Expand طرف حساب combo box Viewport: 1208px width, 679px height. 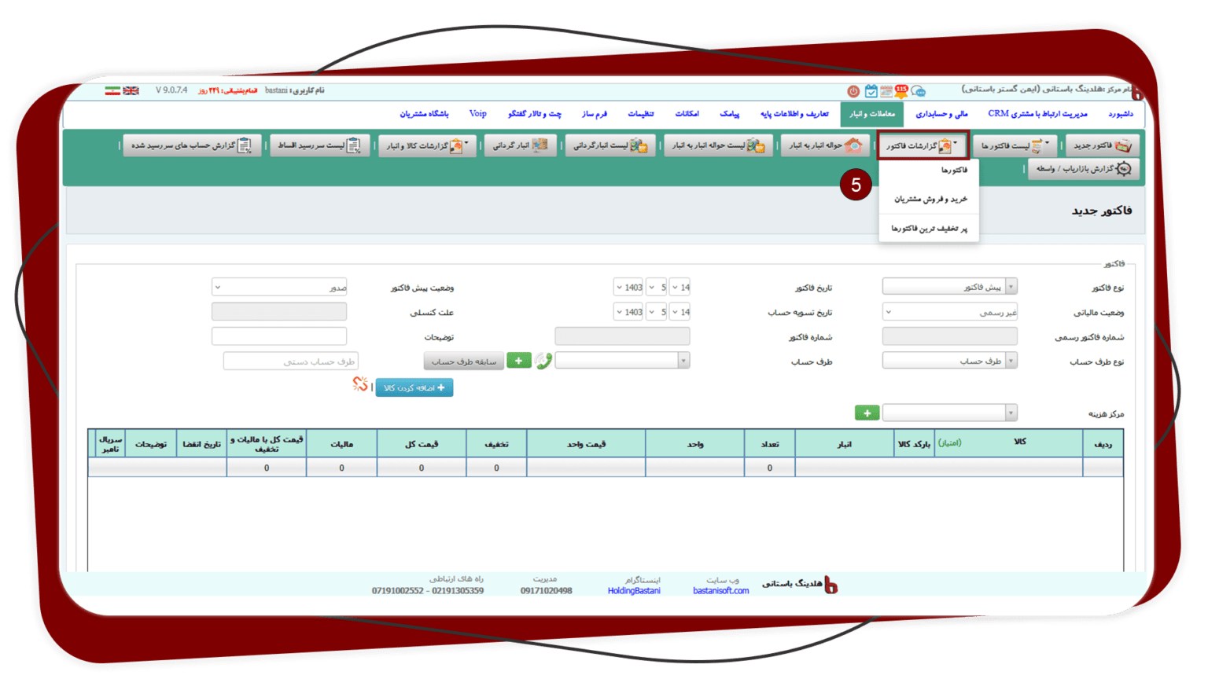622,361
